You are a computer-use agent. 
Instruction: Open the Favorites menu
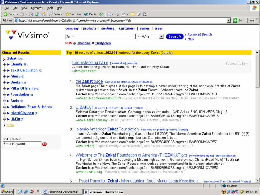(37, 8)
